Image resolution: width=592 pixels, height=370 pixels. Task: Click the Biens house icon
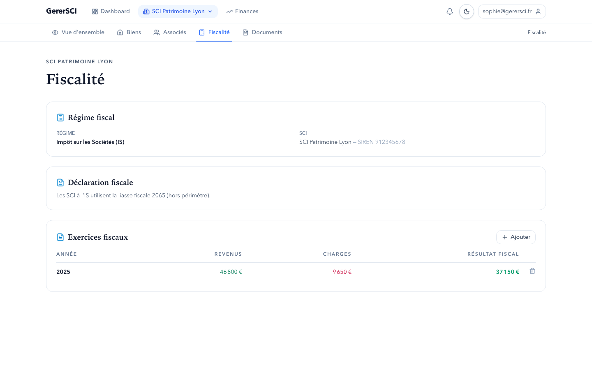[x=120, y=32]
